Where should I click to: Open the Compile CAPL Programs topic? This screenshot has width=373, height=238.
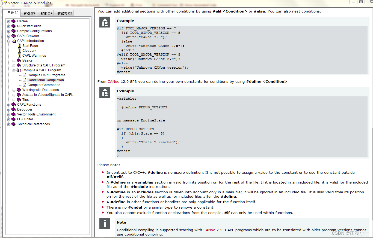pos(46,75)
